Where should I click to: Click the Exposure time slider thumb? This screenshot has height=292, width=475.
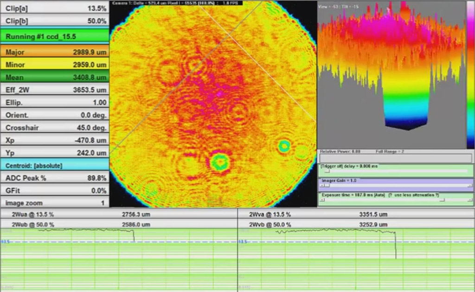point(442,200)
